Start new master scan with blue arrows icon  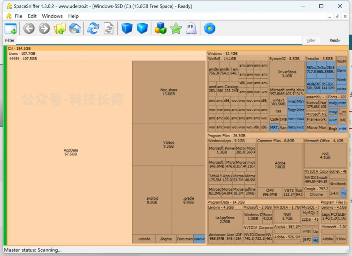[x=93, y=29]
